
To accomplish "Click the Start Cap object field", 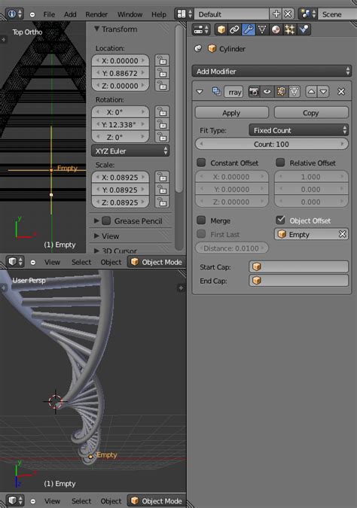I will click(x=299, y=266).
